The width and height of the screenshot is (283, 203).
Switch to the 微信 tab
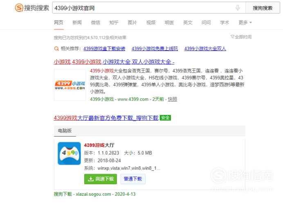(x=95, y=22)
